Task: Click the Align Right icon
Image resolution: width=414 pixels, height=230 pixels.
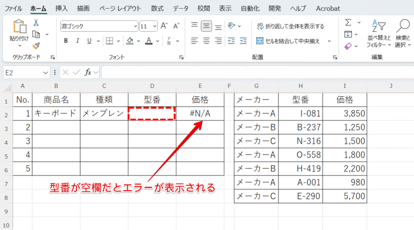Action: pos(218,41)
